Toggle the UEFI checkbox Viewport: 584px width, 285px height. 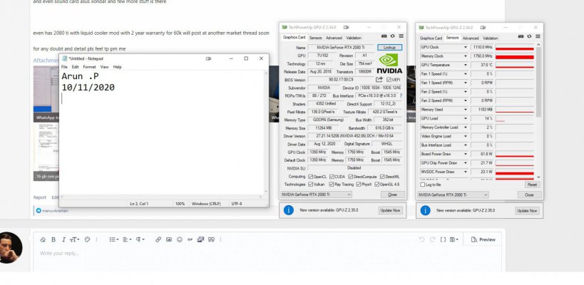(x=389, y=80)
